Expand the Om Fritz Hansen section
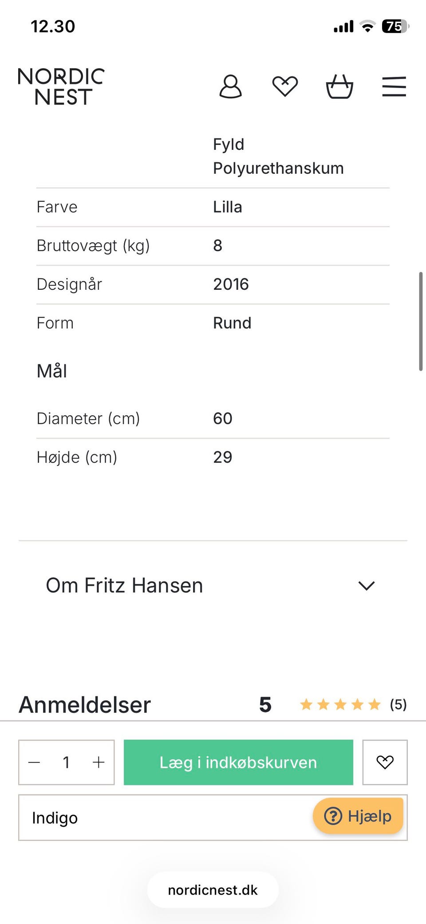This screenshot has height=924, width=426. (125, 585)
